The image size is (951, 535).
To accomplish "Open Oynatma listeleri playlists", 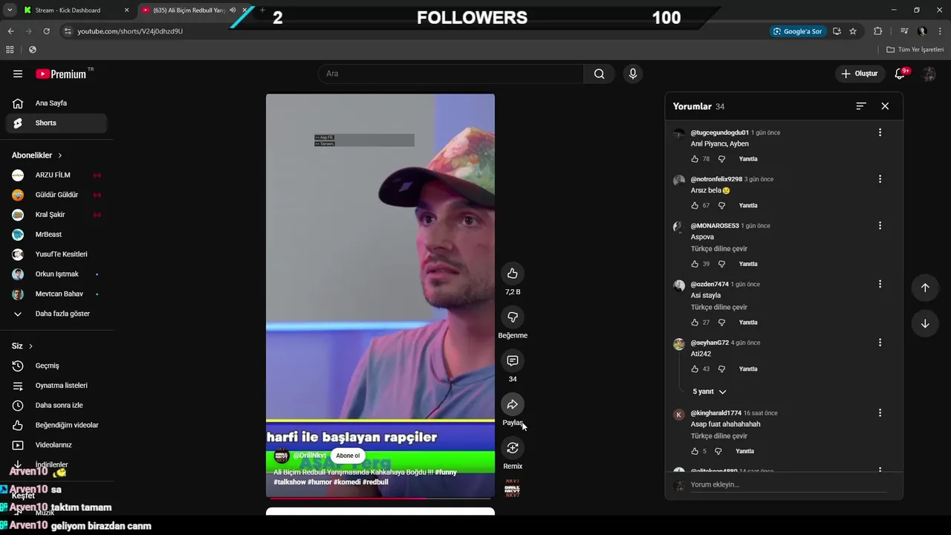I will point(56,386).
